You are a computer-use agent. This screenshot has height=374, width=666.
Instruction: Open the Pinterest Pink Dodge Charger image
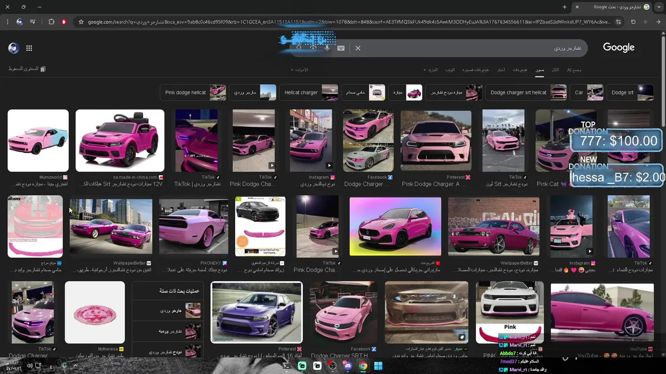click(x=436, y=140)
